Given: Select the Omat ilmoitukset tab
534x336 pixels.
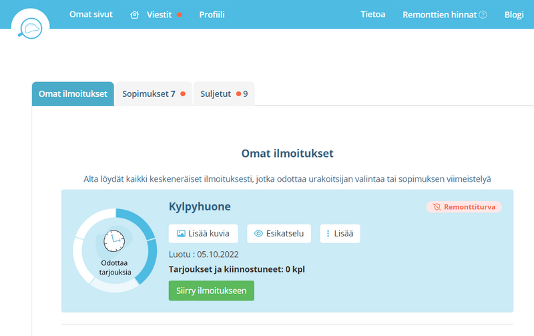Looking at the screenshot, I should (73, 94).
